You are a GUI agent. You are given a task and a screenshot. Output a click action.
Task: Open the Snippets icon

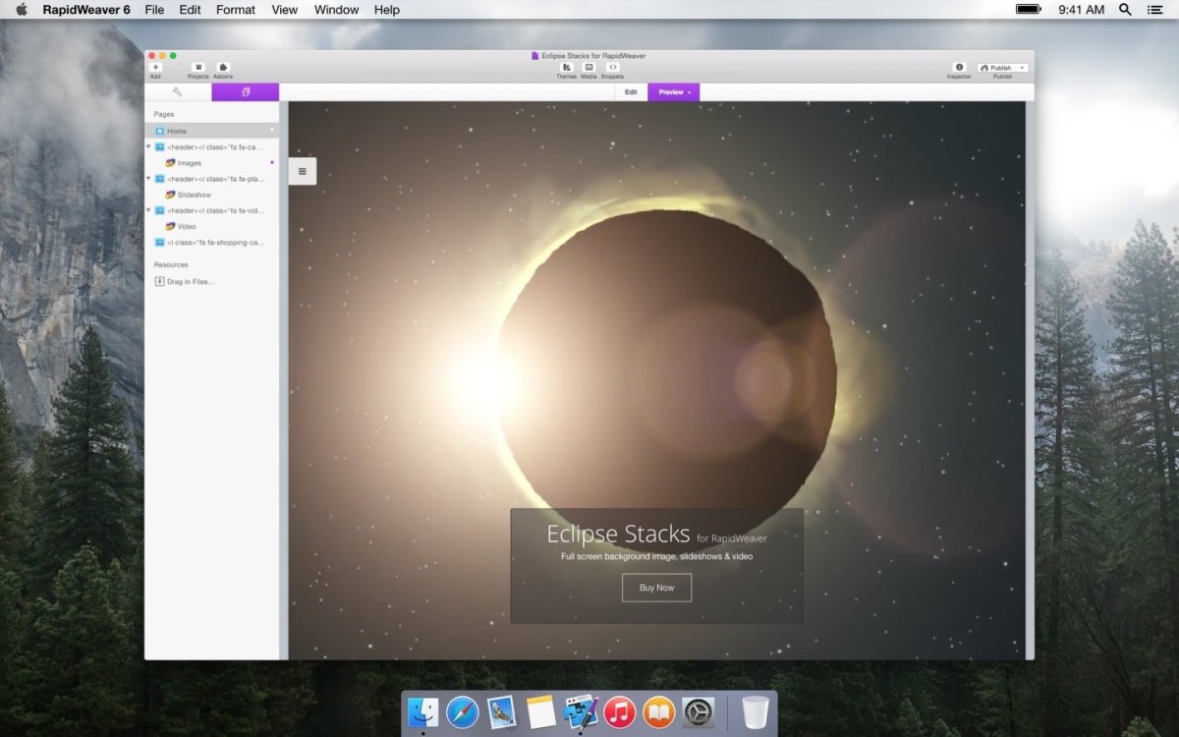(x=612, y=68)
